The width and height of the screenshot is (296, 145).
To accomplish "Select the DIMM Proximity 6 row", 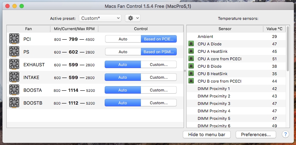I will [236, 125].
